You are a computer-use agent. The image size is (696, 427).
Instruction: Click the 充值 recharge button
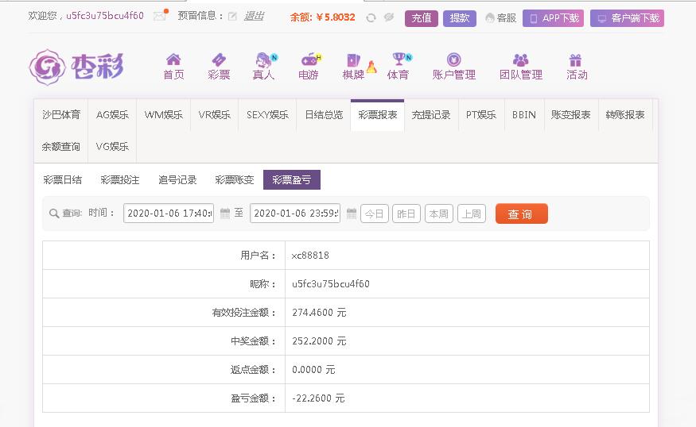pyautogui.click(x=422, y=18)
